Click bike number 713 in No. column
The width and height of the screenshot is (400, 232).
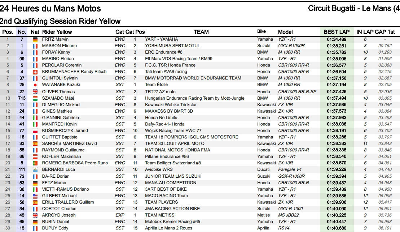coord(22,98)
